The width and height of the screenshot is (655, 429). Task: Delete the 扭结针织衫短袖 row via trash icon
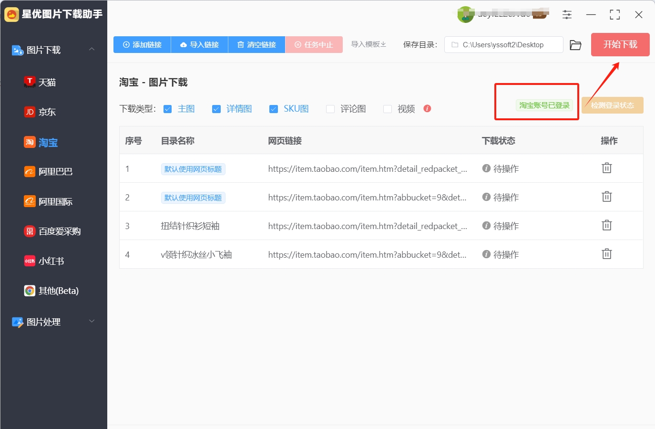click(x=607, y=225)
